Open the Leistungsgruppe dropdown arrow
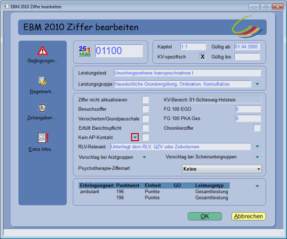This screenshot has height=239, width=287. point(257,84)
